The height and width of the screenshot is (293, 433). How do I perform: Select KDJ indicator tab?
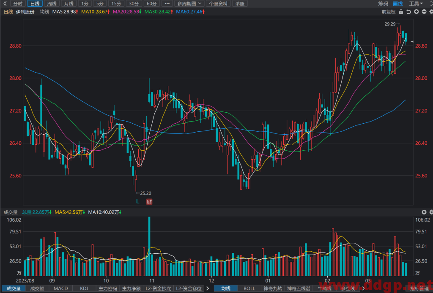click(84, 288)
